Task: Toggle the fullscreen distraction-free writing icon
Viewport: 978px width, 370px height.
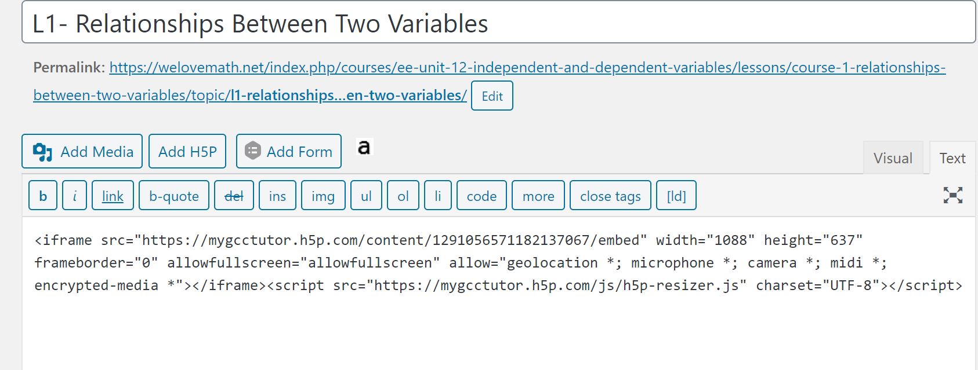Action: click(952, 195)
